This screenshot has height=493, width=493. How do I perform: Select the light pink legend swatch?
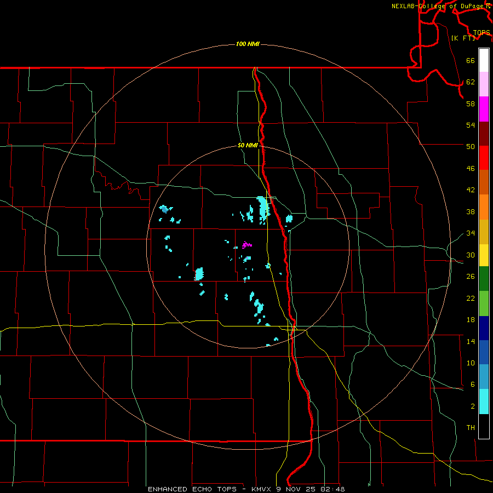pyautogui.click(x=484, y=84)
